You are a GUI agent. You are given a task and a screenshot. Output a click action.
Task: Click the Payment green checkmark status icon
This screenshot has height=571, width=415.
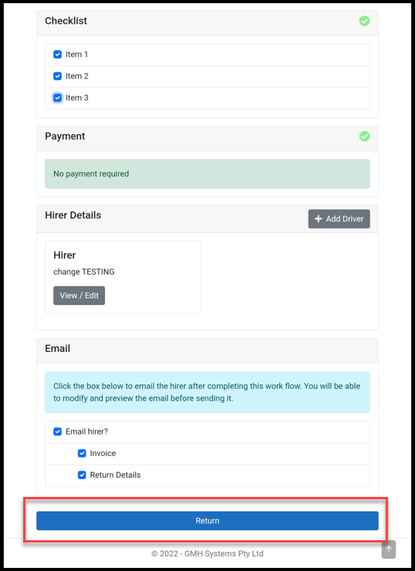click(364, 137)
